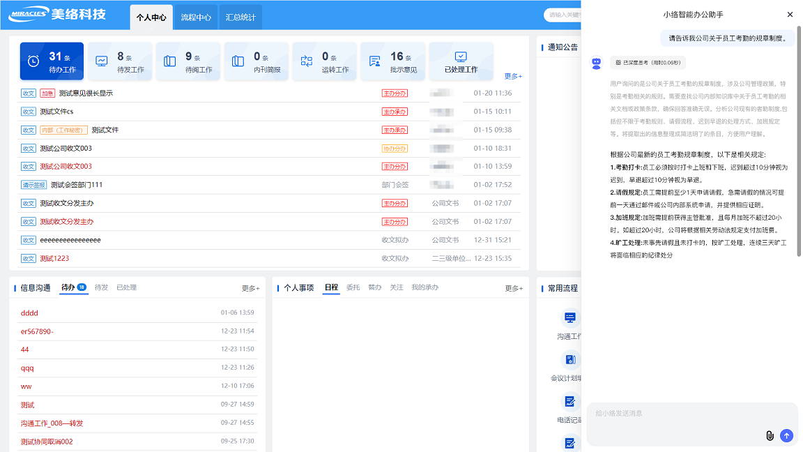Viewport: 803px width, 452px height.
Task: Select the 已处理 tab in 信息沟通
Action: click(x=126, y=287)
